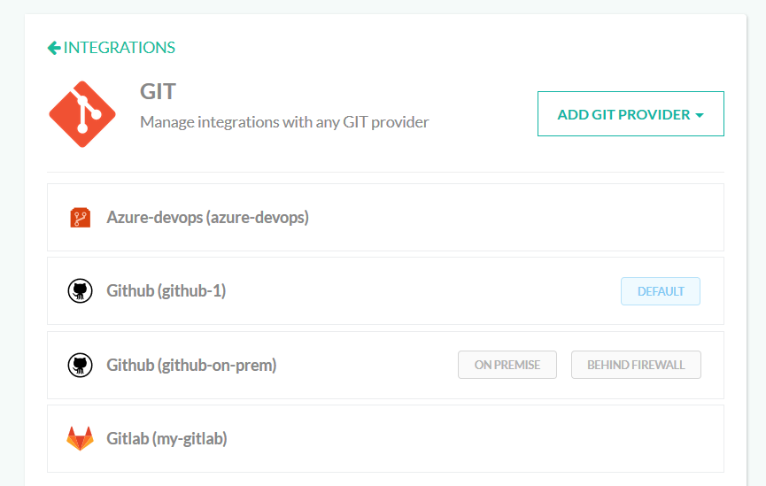
Task: Click the caret arrow on ADD GIT PROVIDER
Action: click(x=700, y=115)
